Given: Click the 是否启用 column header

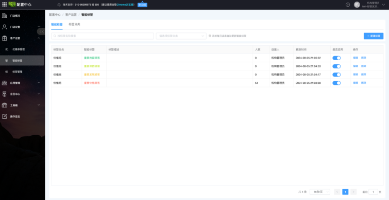Looking at the screenshot, I should pyautogui.click(x=337, y=49).
